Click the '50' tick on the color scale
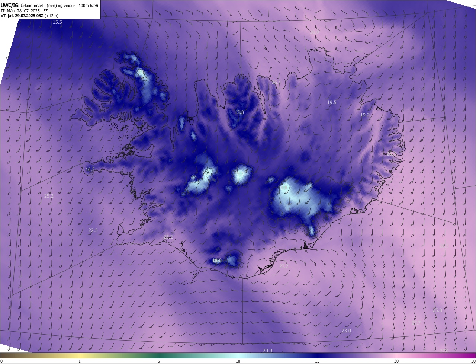Image resolution: width=476 pixels, height=364 pixels. pos(473,361)
